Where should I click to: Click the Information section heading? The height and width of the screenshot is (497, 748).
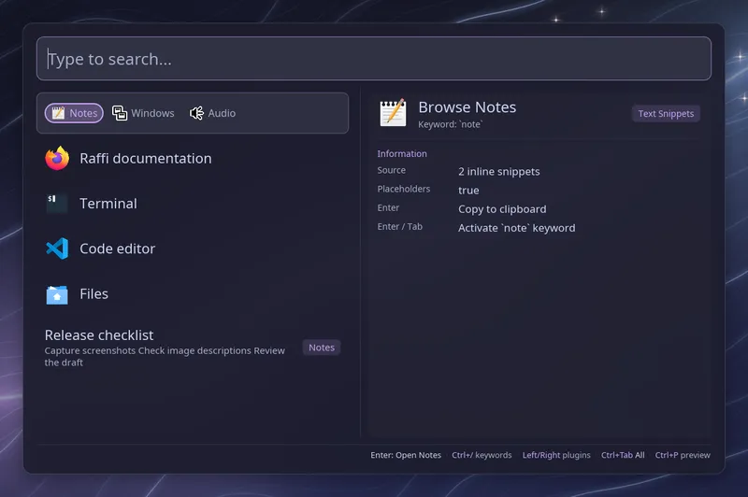pos(402,153)
